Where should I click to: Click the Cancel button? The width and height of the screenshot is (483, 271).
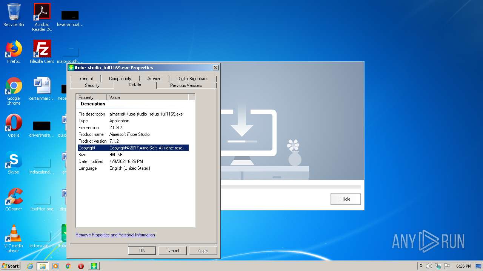[x=173, y=251]
